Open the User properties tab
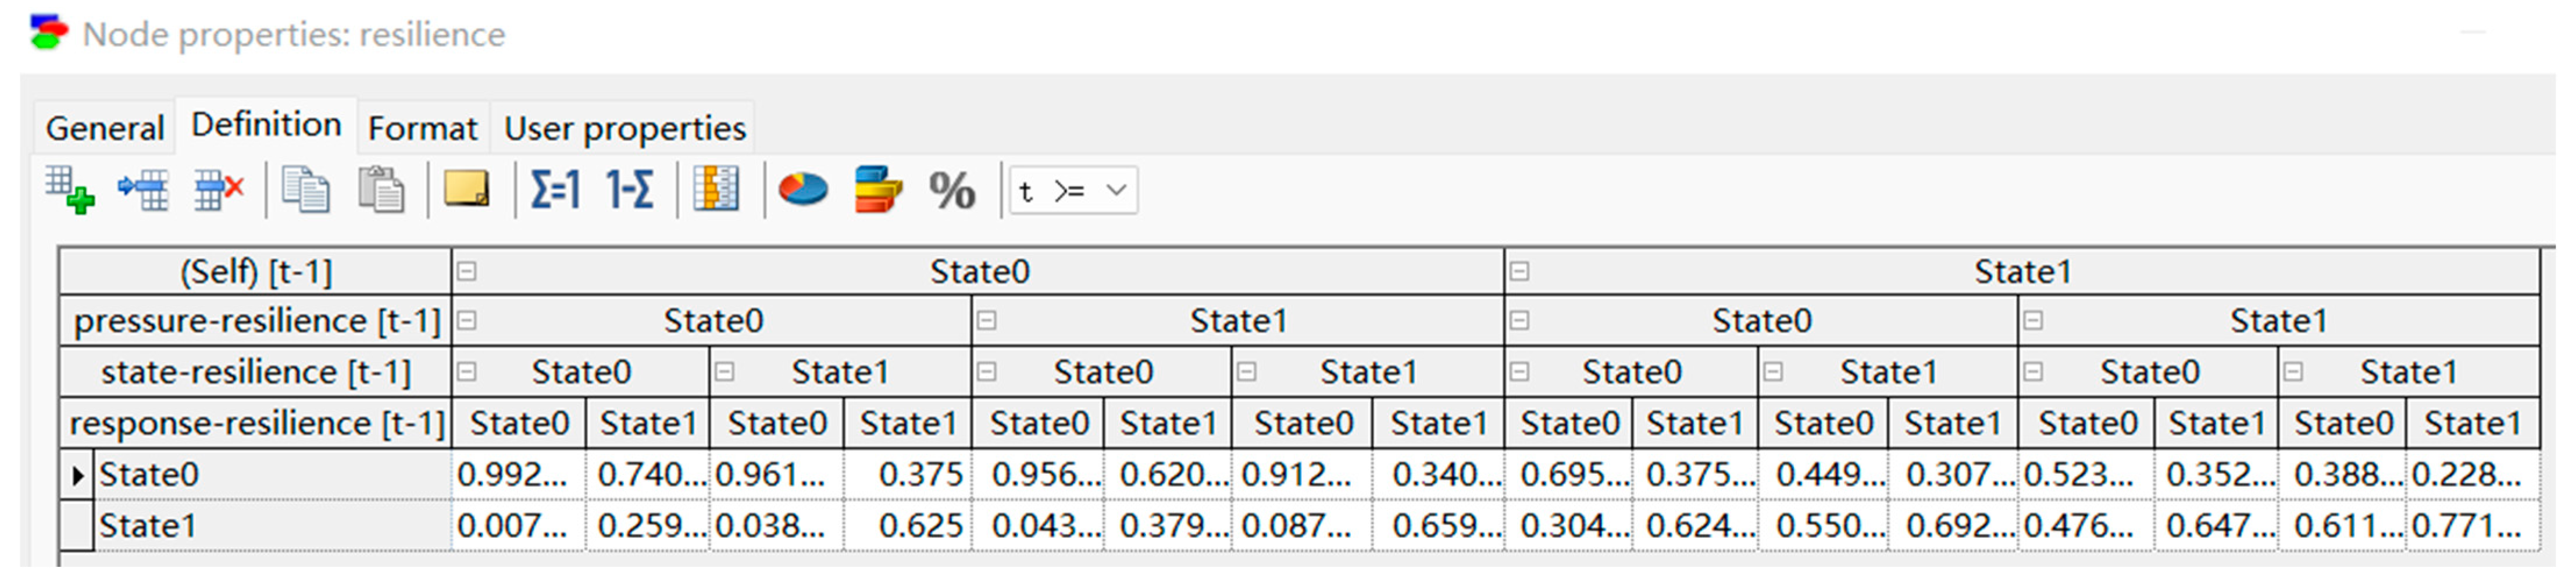 [624, 128]
